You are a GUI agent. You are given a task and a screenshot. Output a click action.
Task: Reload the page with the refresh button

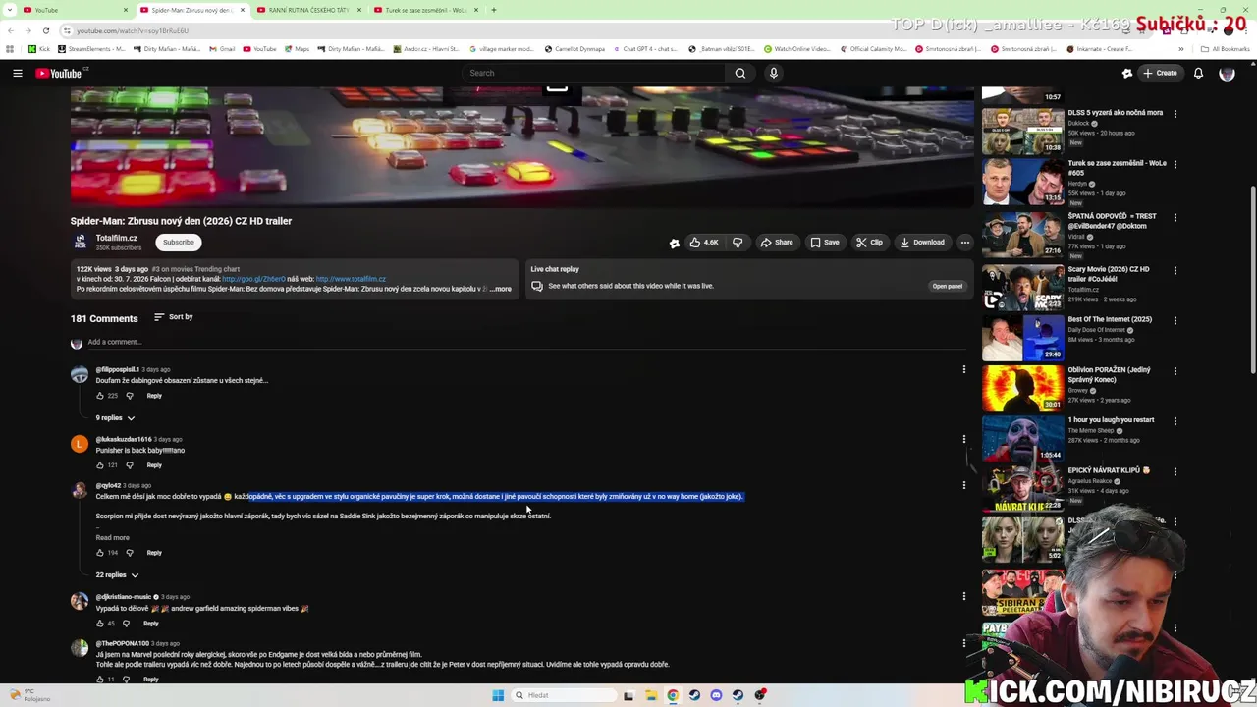click(x=45, y=30)
